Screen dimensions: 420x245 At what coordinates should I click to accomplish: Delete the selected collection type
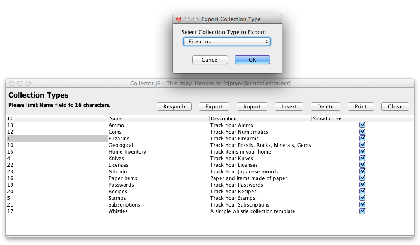pos(325,106)
